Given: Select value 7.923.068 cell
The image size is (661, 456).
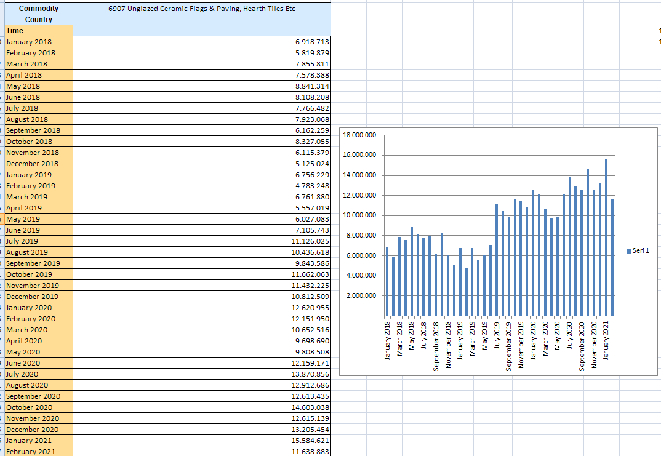Looking at the screenshot, I should tap(202, 119).
